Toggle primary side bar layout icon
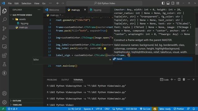This screenshot has height=111, width=198. coord(163,3)
